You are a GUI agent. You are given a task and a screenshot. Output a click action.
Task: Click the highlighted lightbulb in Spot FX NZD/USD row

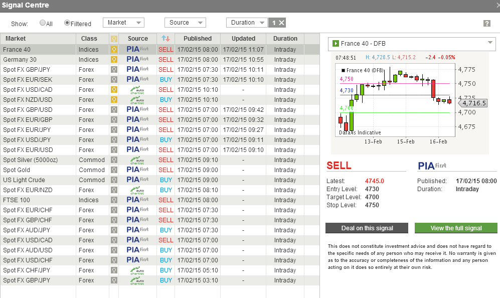(114, 100)
